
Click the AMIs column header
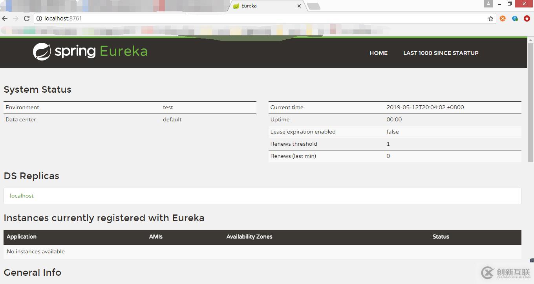coord(156,236)
